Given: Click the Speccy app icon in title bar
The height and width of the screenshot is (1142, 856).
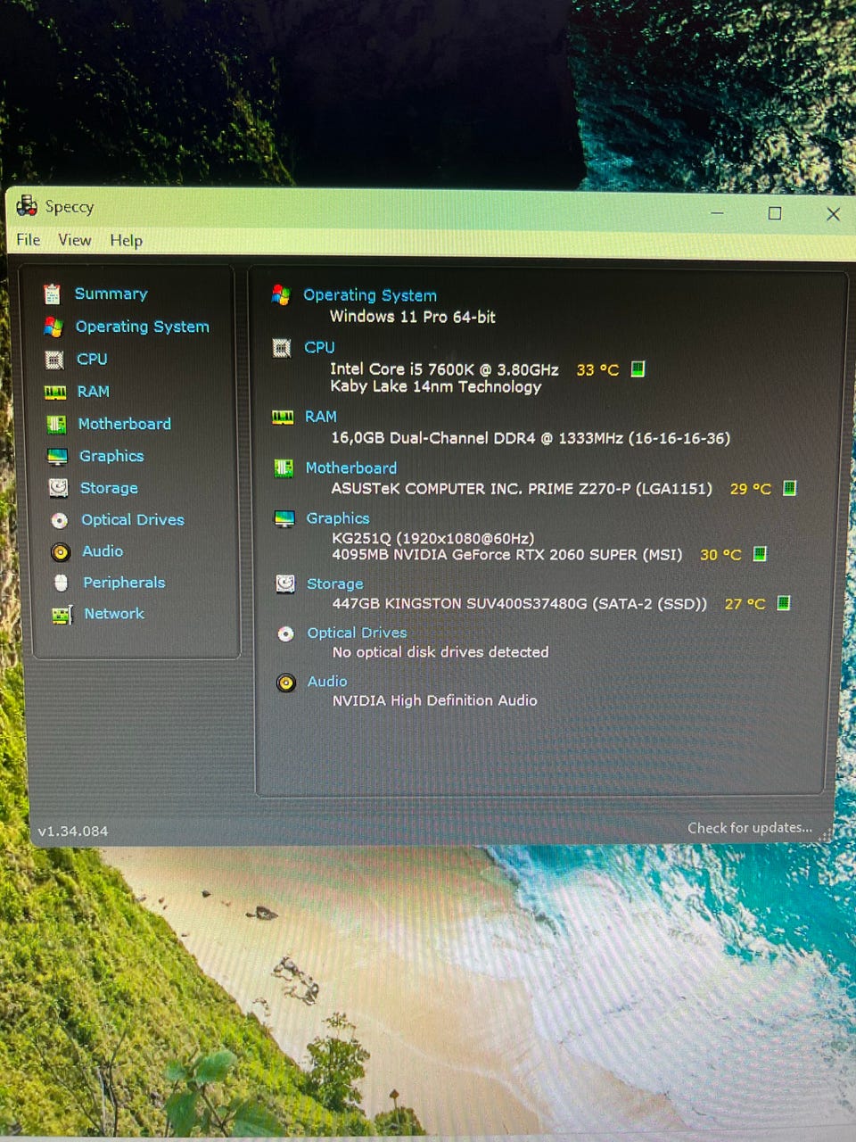Looking at the screenshot, I should tap(26, 206).
